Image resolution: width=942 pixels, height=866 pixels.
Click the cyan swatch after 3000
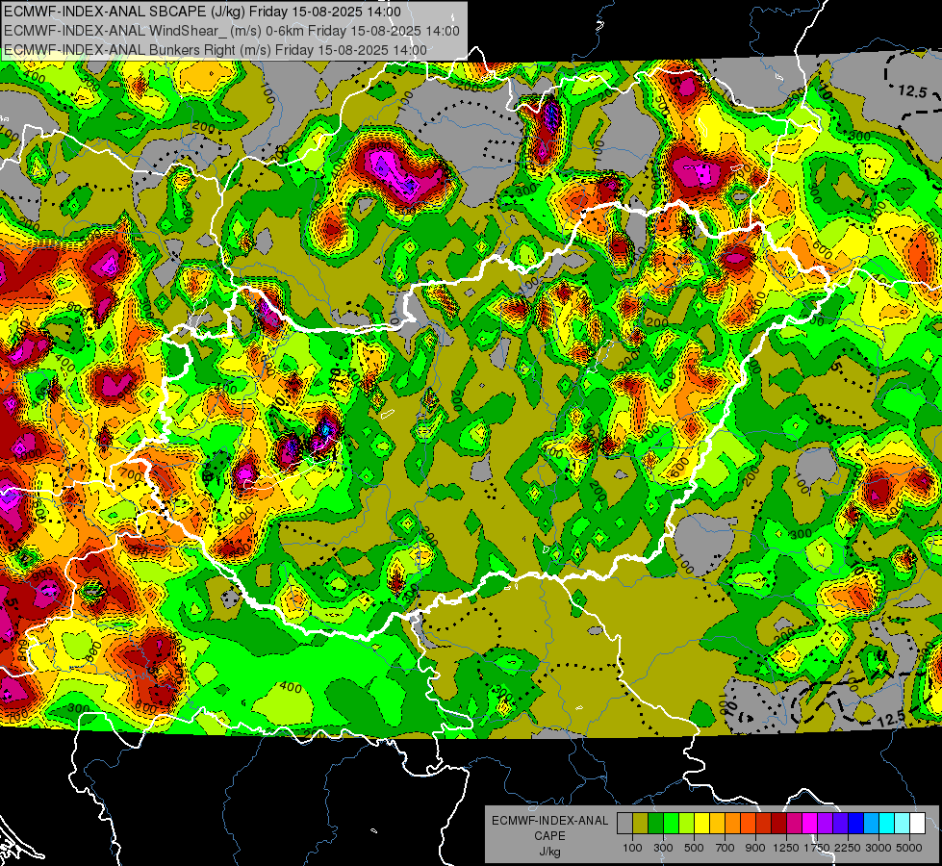887,823
